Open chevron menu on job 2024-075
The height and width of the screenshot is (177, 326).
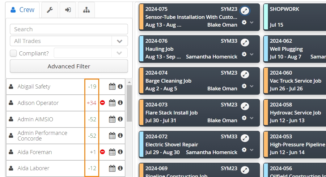click(x=252, y=22)
